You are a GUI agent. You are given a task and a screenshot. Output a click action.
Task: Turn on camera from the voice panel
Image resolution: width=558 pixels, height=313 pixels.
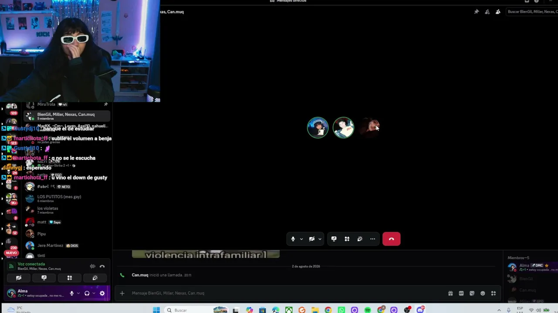(x=18, y=278)
